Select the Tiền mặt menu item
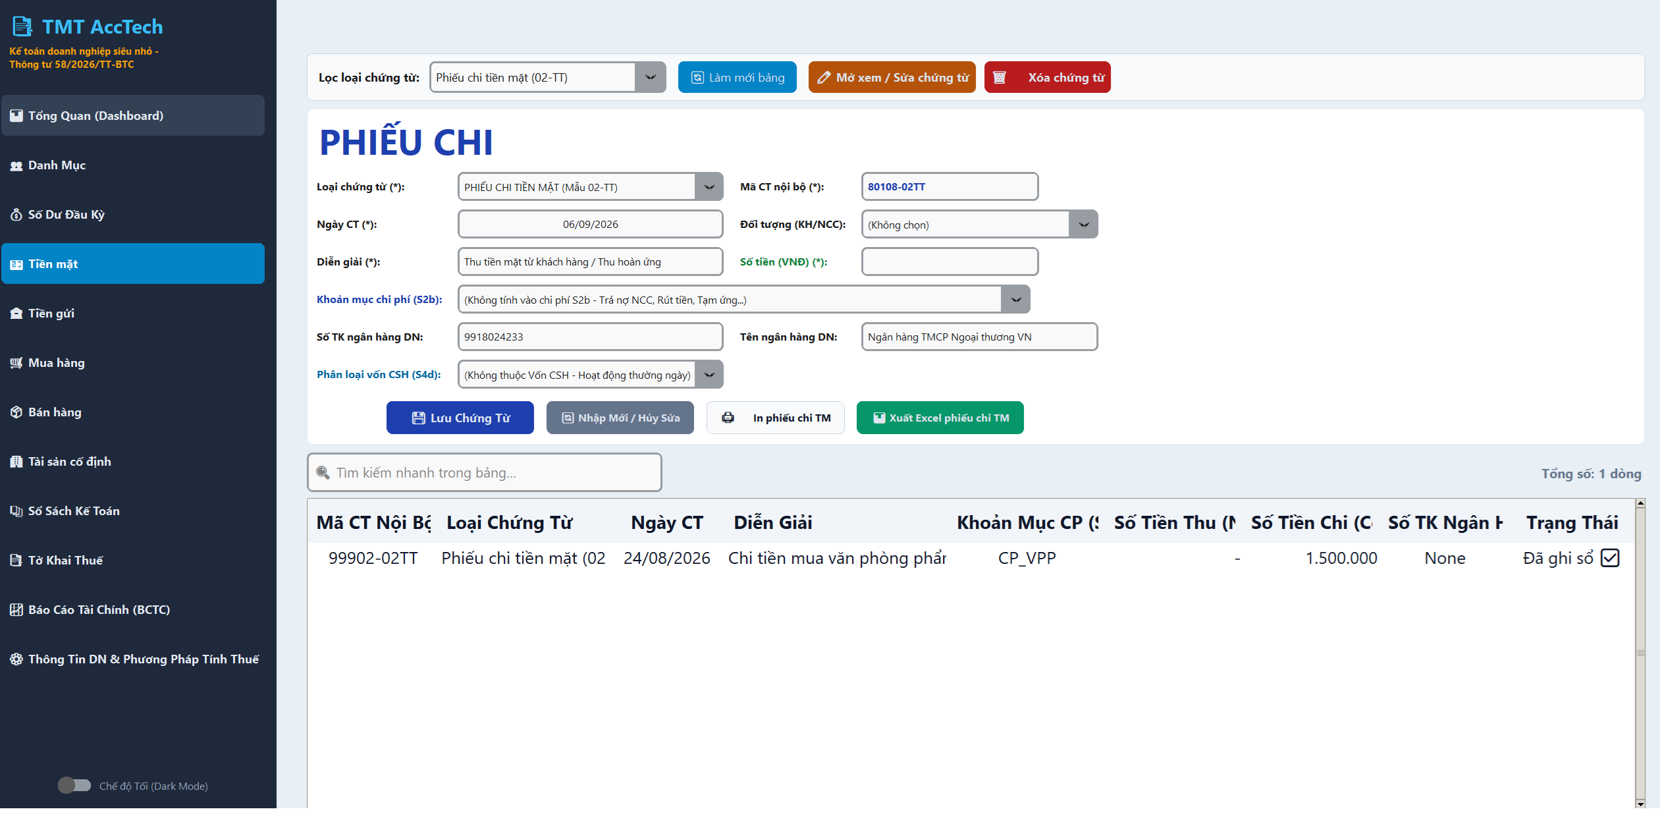Viewport: 1660px width, 830px height. (133, 264)
